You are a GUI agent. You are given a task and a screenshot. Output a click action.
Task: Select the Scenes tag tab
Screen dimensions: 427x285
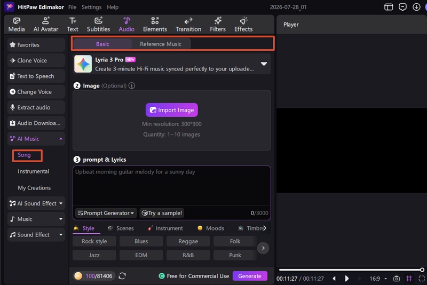tap(121, 228)
